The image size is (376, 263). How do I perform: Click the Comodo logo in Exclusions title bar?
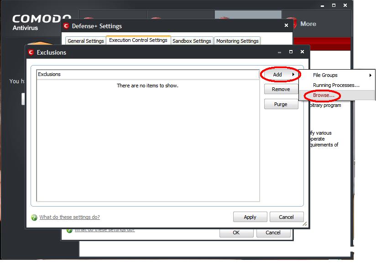click(31, 52)
